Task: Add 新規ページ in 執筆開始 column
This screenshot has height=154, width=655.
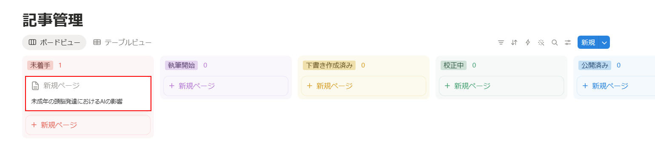Action: 226,86
